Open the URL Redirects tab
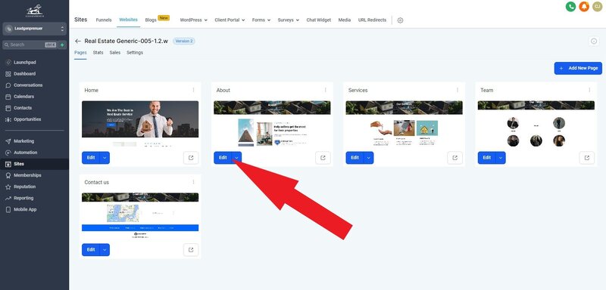 pos(372,20)
